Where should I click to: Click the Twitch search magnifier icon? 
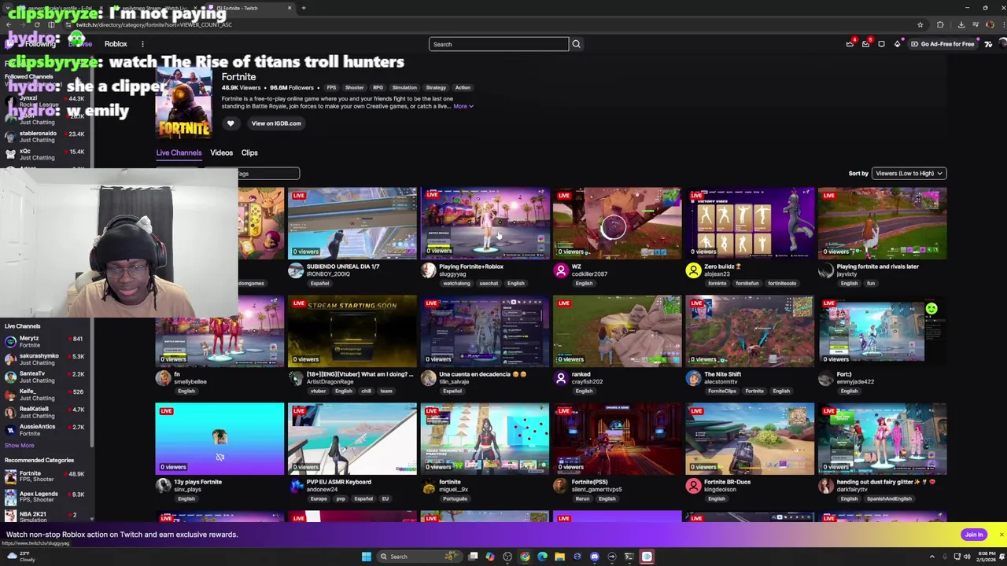pyautogui.click(x=576, y=44)
